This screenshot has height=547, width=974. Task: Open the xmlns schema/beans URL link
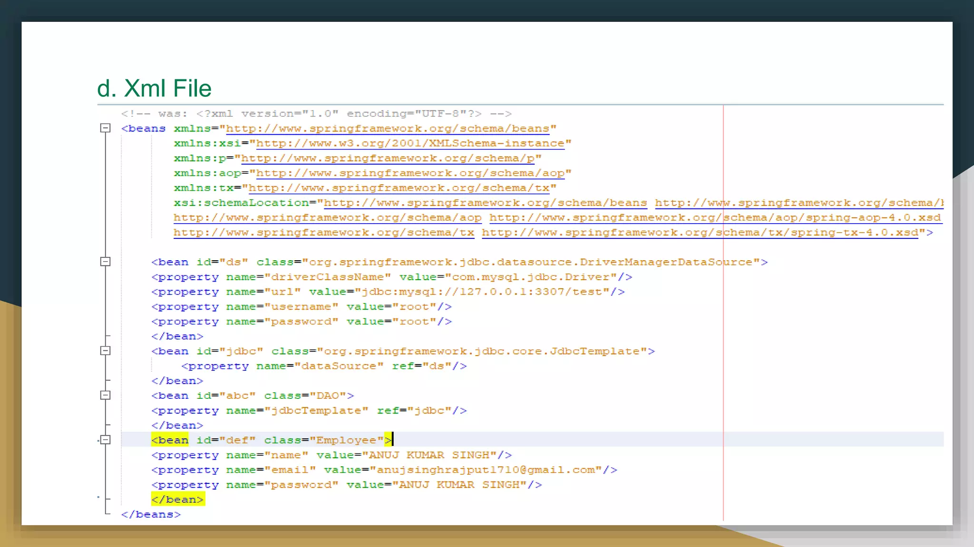[388, 129]
